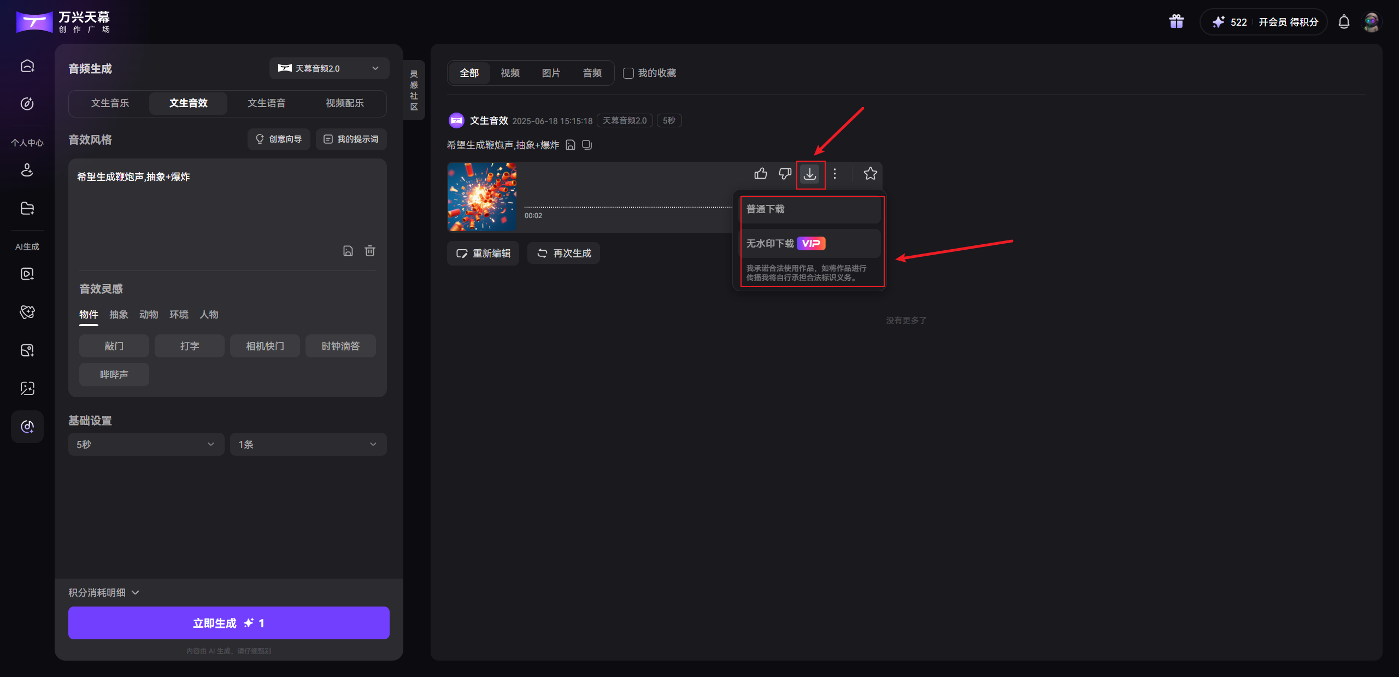
Task: Open the 1条 count dropdown
Action: click(308, 444)
